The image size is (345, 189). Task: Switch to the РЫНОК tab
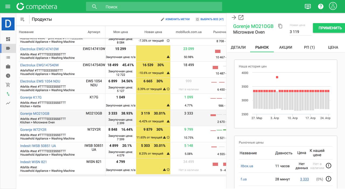(x=262, y=47)
